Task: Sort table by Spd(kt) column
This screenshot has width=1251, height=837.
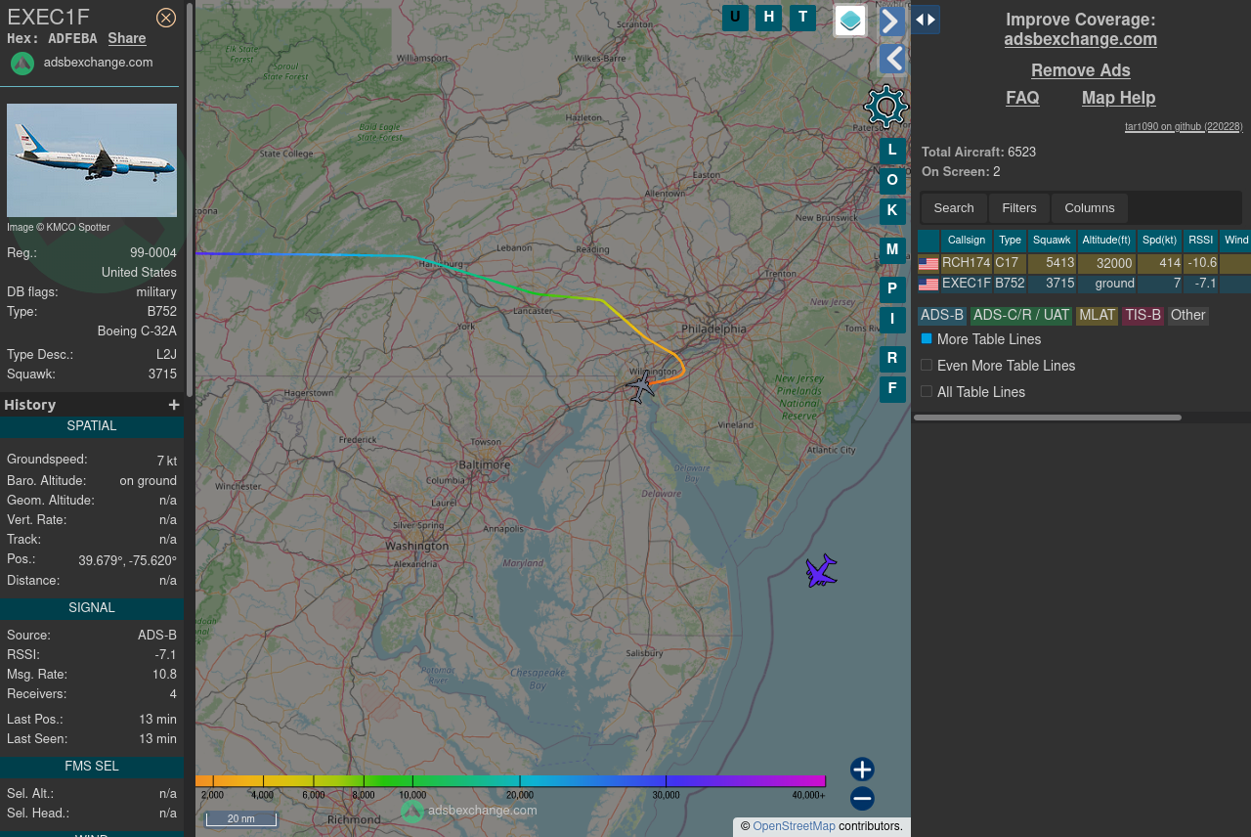Action: point(1159,241)
